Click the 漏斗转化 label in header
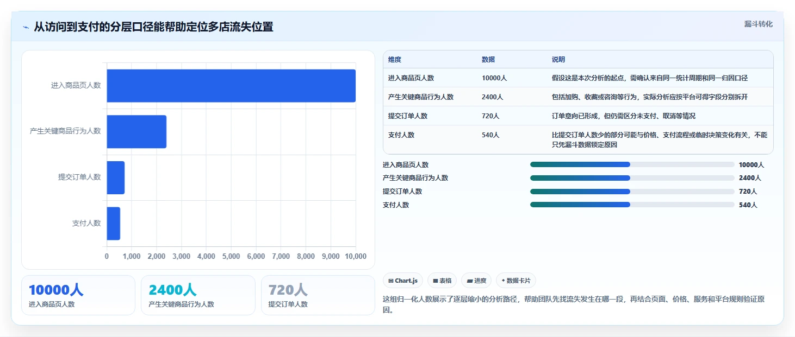This screenshot has width=795, height=337. click(758, 24)
